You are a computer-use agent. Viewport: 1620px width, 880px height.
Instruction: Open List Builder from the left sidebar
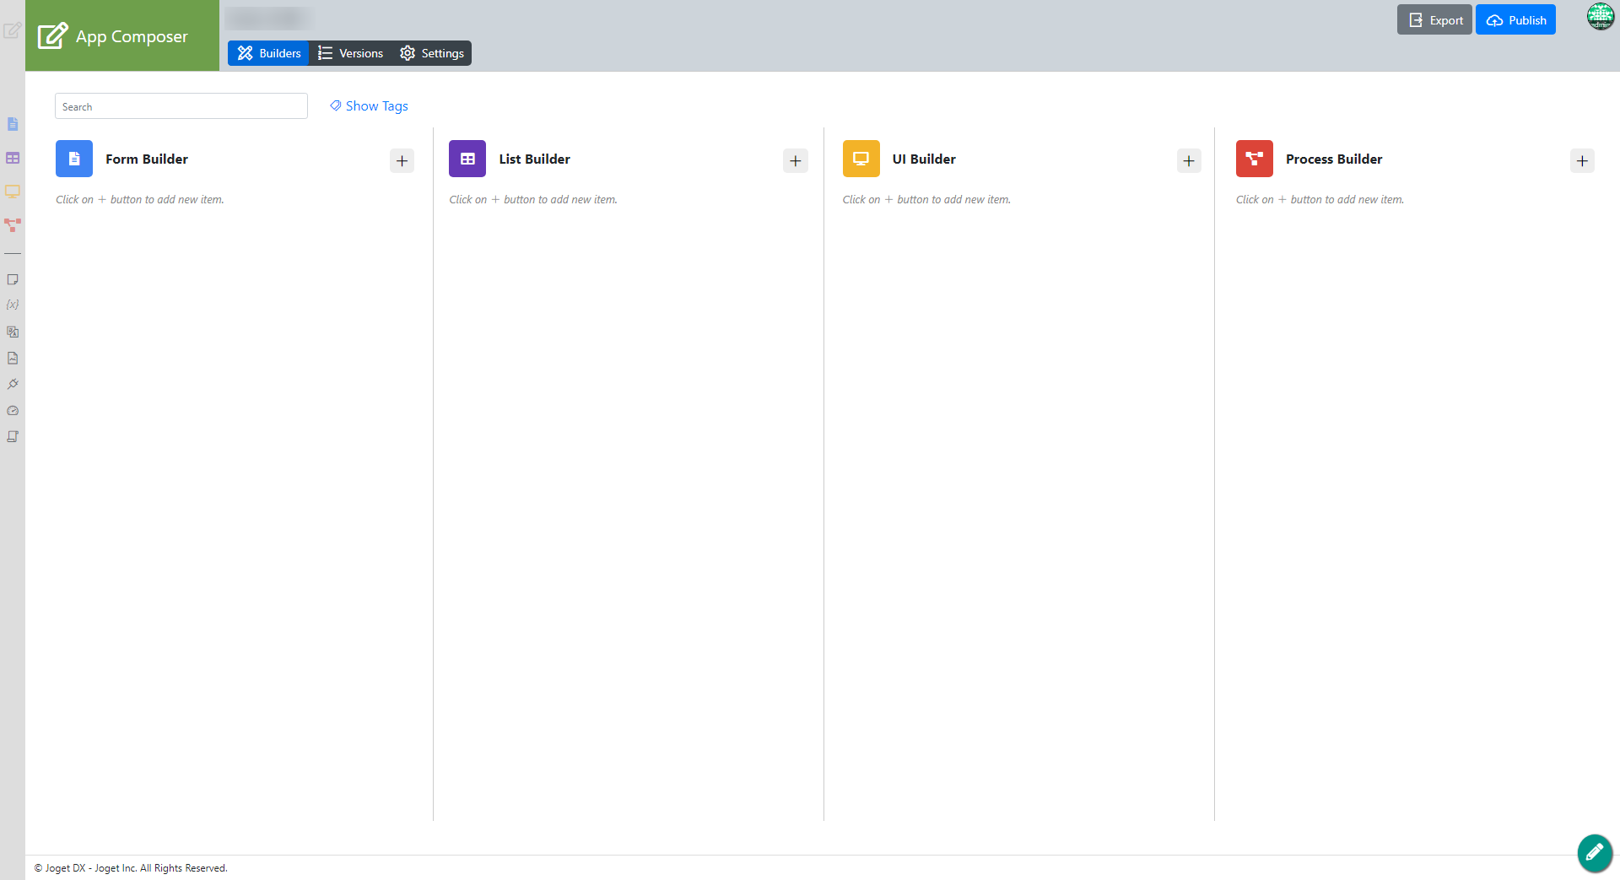(x=13, y=158)
